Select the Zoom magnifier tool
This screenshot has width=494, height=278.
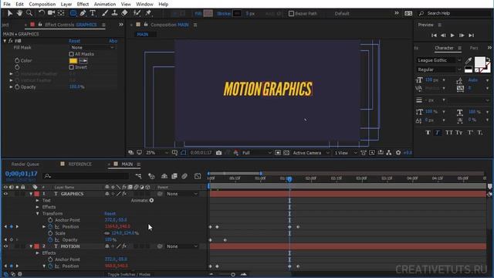click(29, 13)
